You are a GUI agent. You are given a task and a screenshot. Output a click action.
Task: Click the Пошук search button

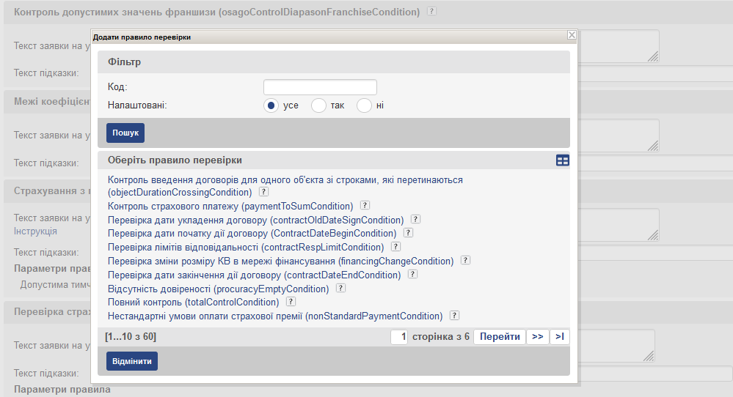coord(125,133)
